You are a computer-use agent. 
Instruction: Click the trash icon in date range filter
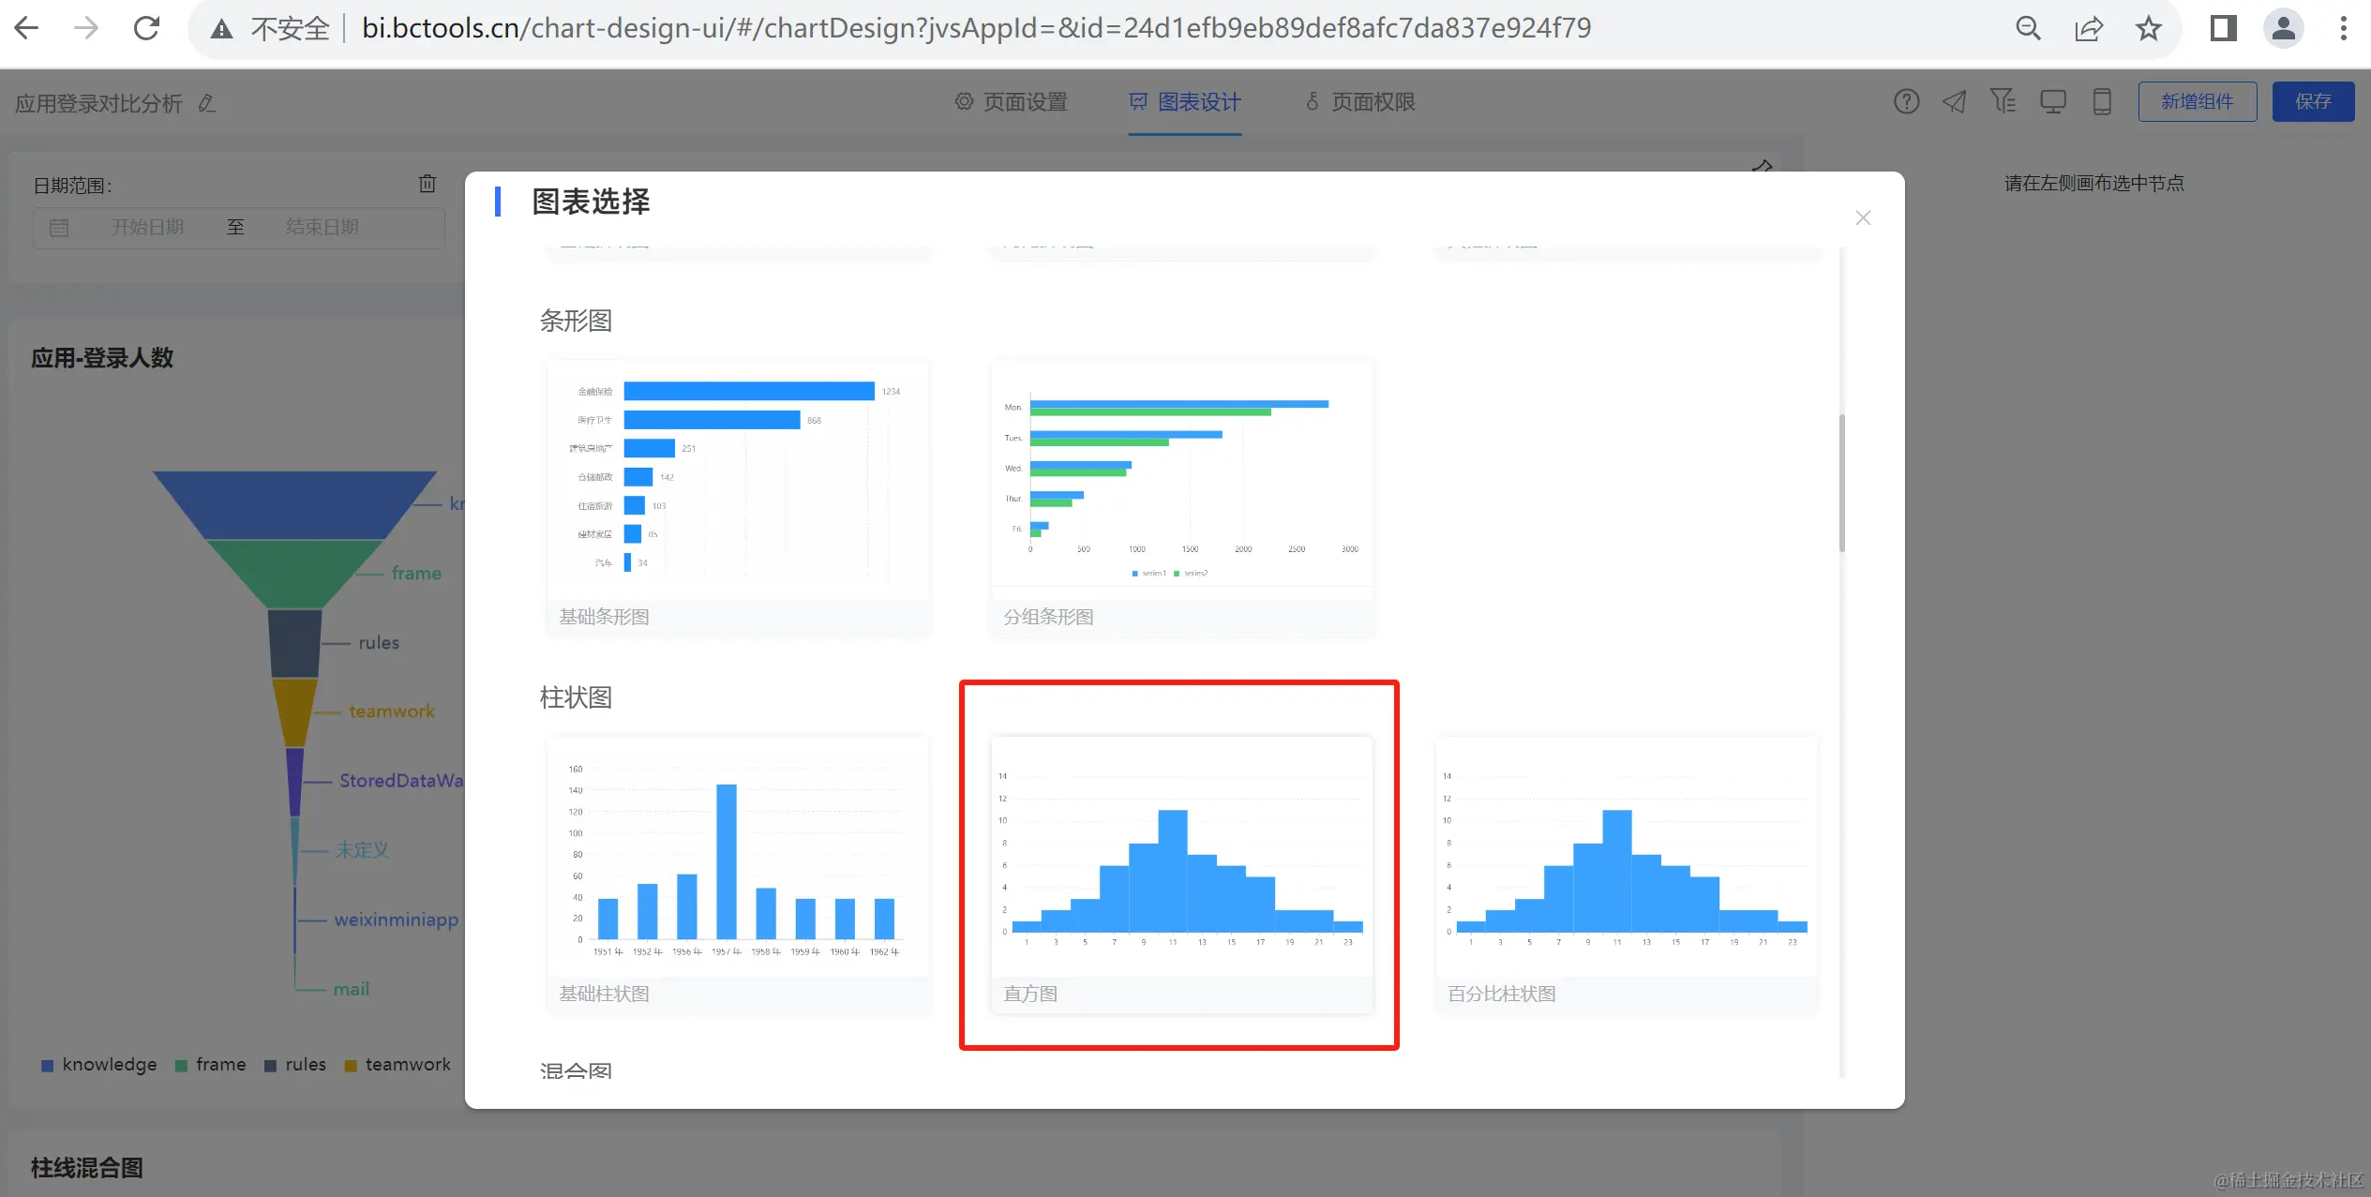(x=427, y=184)
